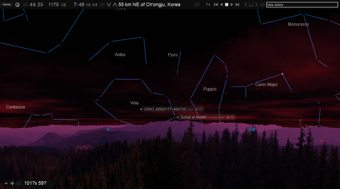Click the Pyxis constellation label
Screen dimensions: 340x189
click(173, 55)
